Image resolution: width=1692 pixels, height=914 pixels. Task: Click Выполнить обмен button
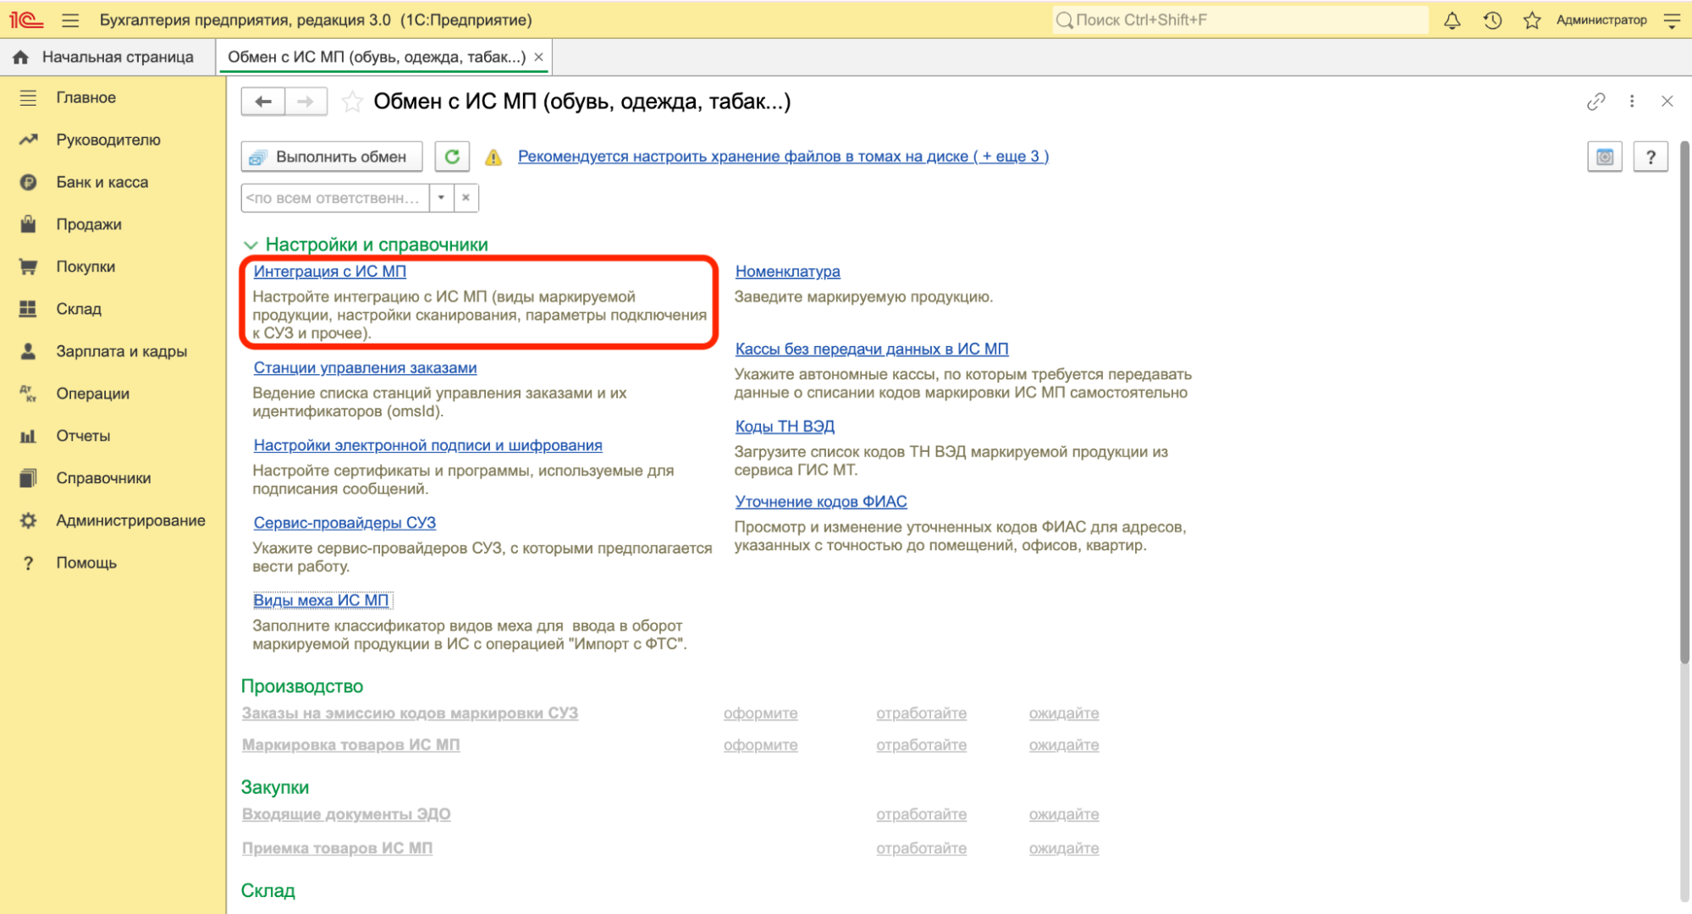click(332, 157)
